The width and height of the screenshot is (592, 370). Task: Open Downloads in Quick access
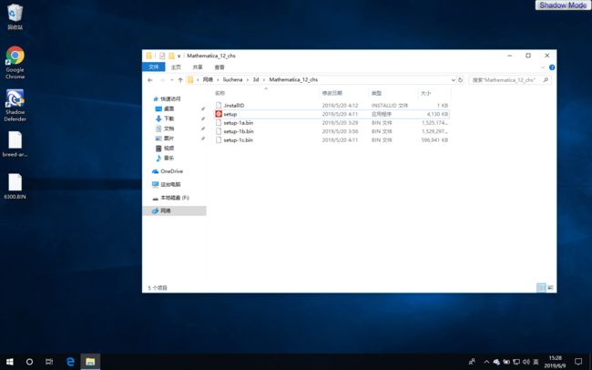point(165,118)
